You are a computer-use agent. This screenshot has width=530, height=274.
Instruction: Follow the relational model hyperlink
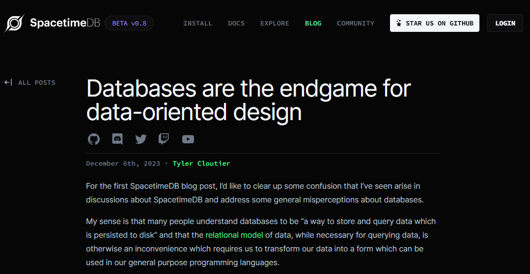tap(234, 235)
